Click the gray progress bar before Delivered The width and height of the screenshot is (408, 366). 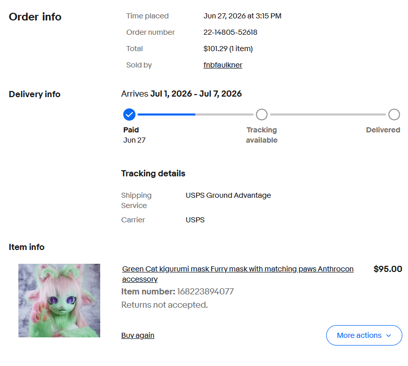(x=328, y=115)
